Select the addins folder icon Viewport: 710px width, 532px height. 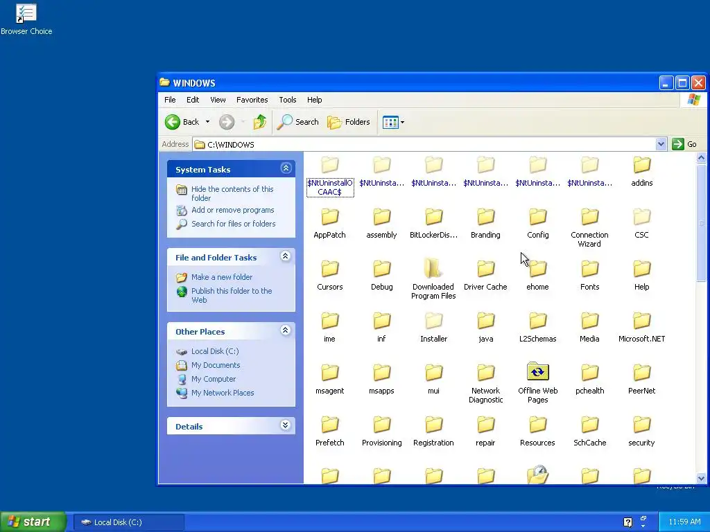point(641,165)
